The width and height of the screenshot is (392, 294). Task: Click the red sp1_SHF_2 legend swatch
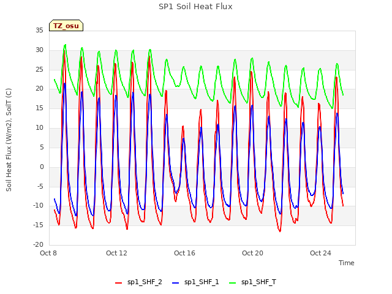pyautogui.click(x=118, y=283)
